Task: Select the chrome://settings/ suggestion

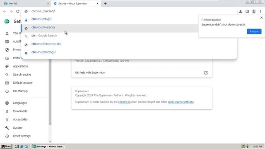Action: click(x=129, y=52)
